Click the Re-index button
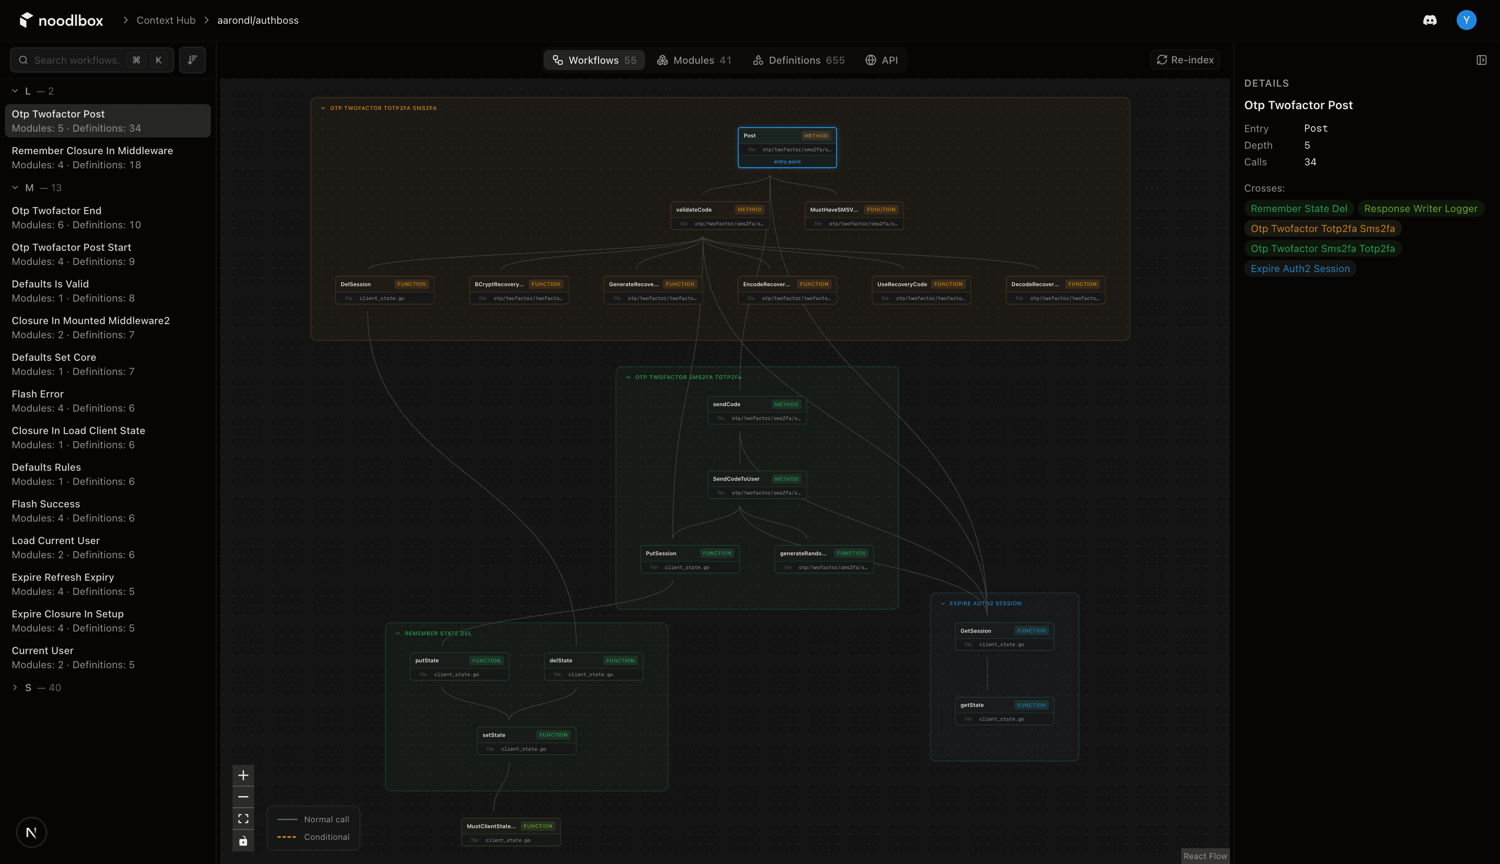This screenshot has height=864, width=1500. point(1184,59)
